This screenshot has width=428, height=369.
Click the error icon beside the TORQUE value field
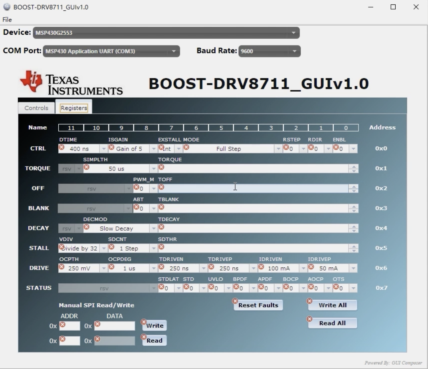(x=161, y=167)
